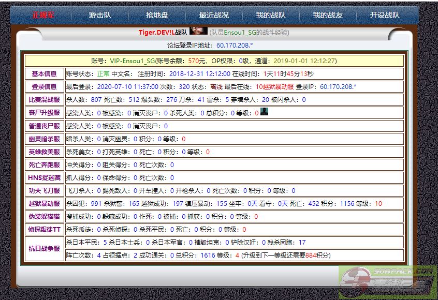Select the 基本信息 row label
This screenshot has width=438, height=300.
[x=45, y=74]
